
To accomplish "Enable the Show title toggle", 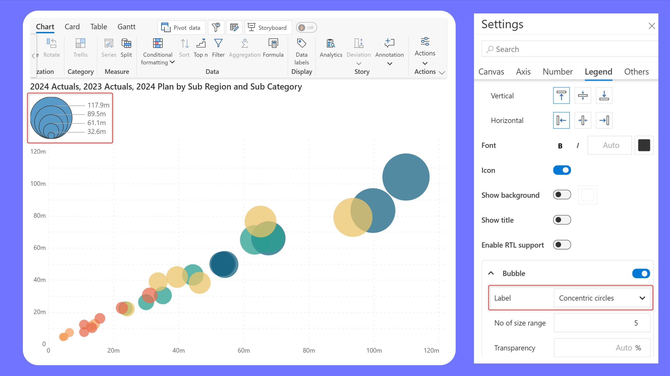I will pos(562,220).
